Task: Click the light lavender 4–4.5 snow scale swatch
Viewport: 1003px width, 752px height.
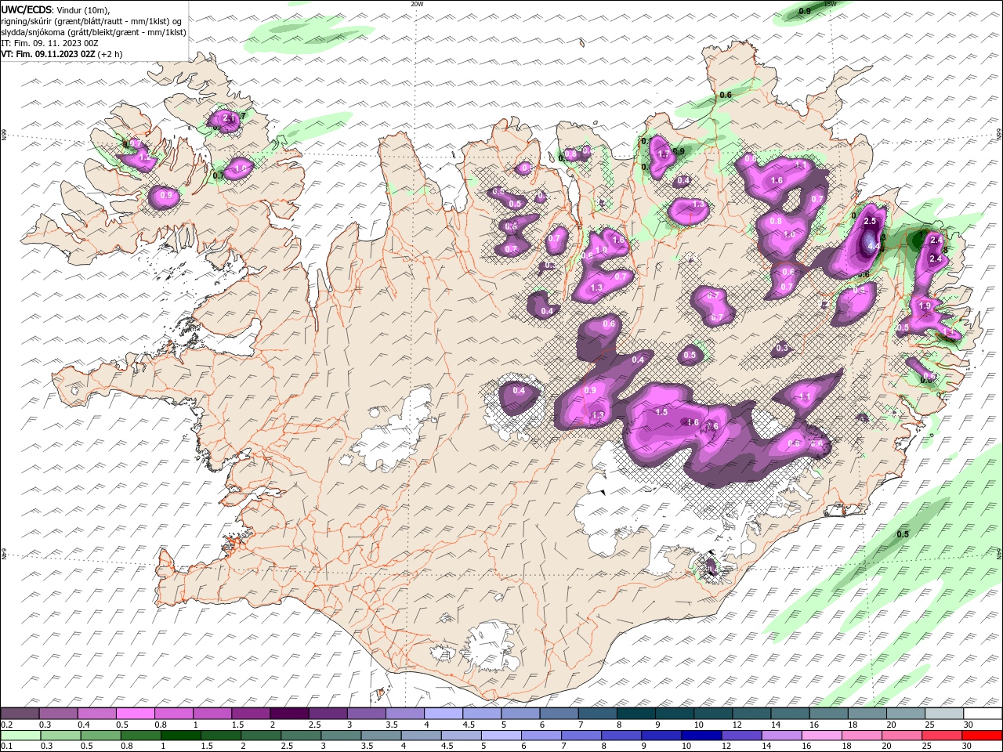Action: tap(443, 714)
